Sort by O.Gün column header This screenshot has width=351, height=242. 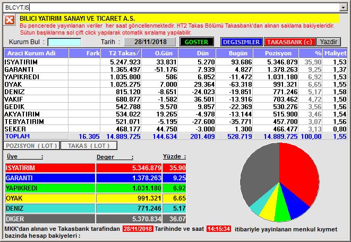click(160, 53)
